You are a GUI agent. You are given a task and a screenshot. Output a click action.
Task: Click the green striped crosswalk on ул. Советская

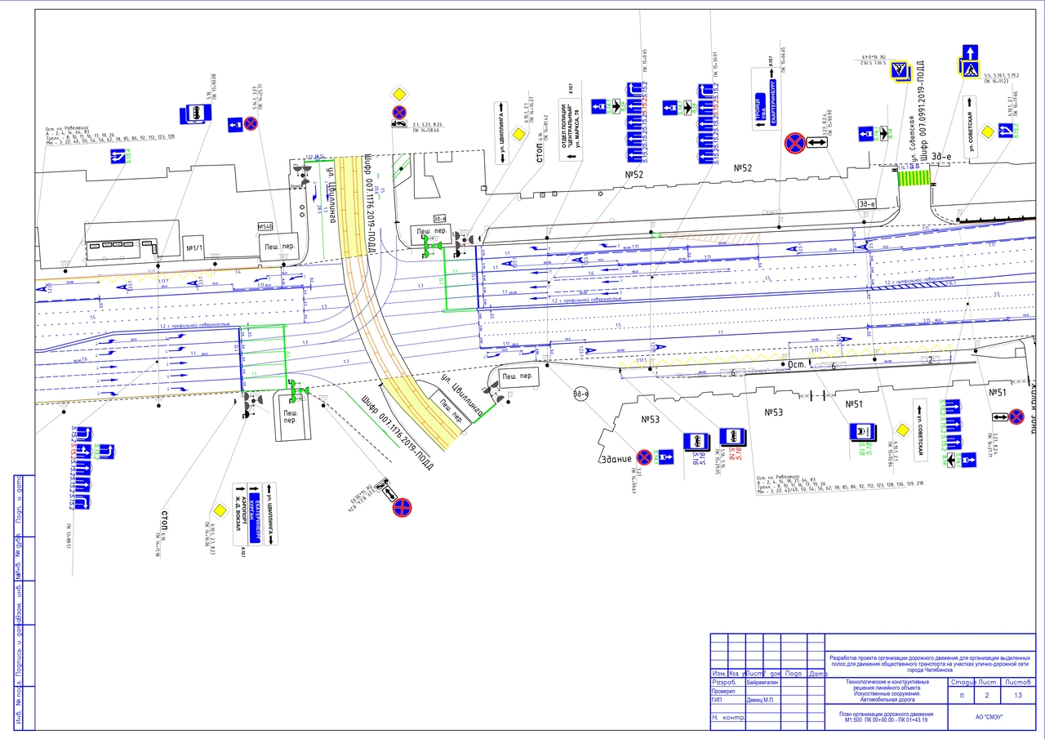pyautogui.click(x=914, y=177)
